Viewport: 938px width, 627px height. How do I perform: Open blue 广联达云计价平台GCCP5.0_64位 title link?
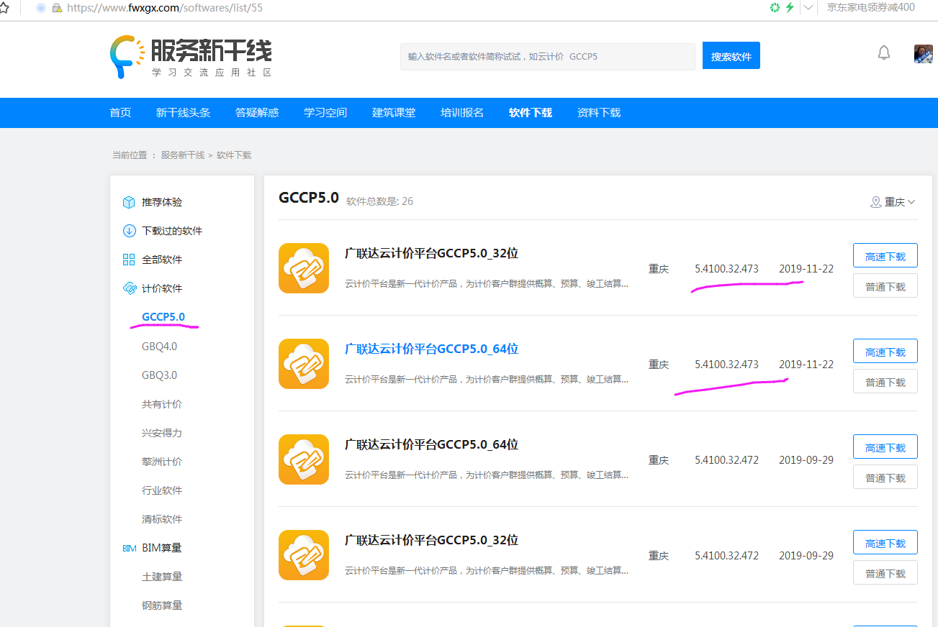pyautogui.click(x=432, y=349)
